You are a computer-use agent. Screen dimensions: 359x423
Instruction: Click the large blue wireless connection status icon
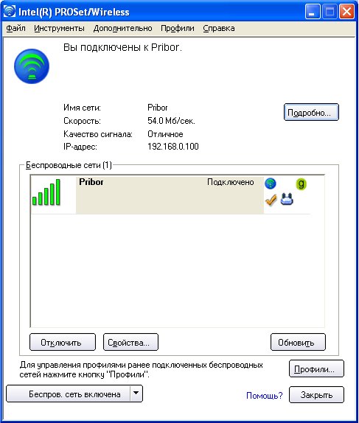pyautogui.click(x=32, y=66)
